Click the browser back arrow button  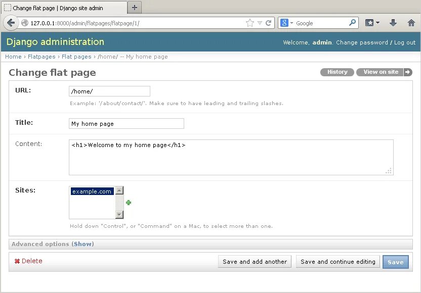(x=11, y=23)
